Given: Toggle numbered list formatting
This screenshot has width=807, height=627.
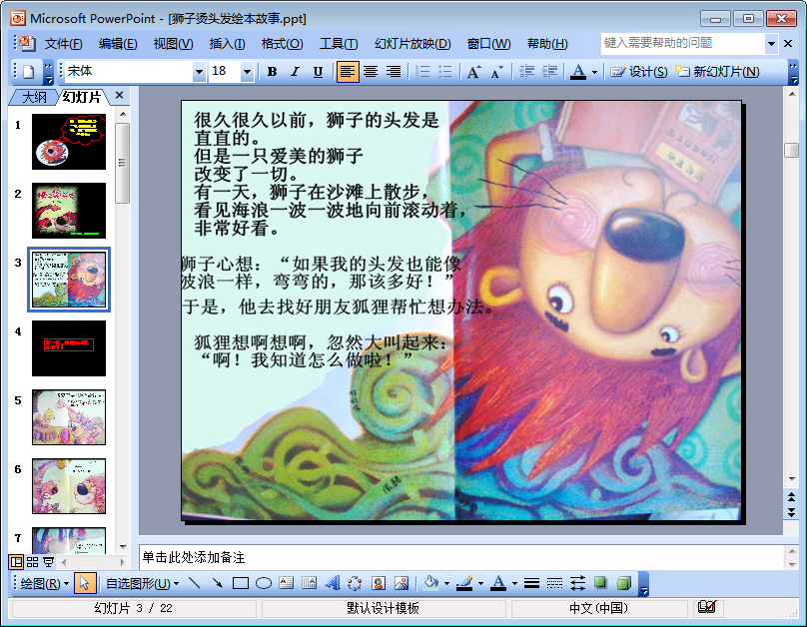Looking at the screenshot, I should point(422,72).
